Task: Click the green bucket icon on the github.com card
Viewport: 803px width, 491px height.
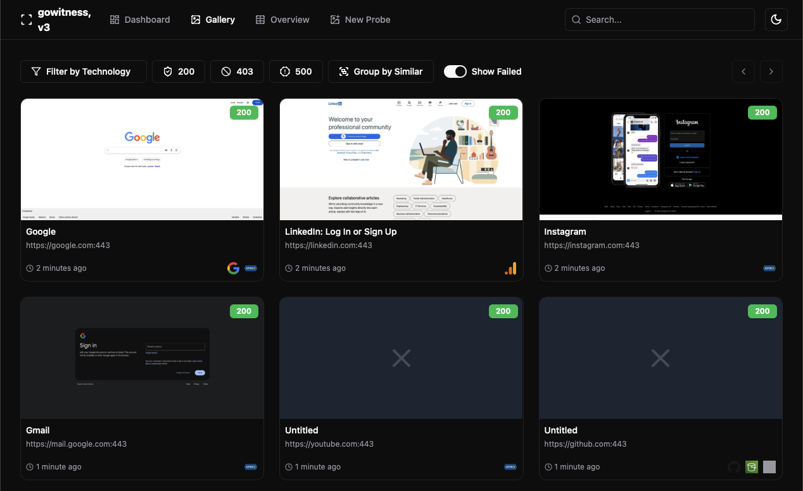Action: [x=752, y=467]
